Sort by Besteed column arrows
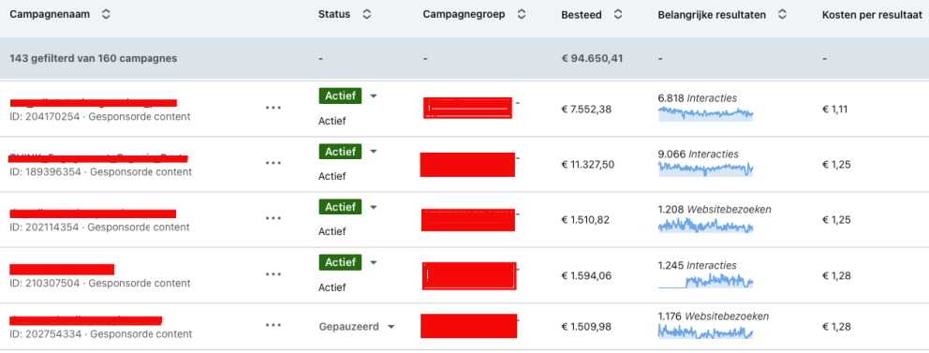The image size is (929, 353). click(618, 15)
